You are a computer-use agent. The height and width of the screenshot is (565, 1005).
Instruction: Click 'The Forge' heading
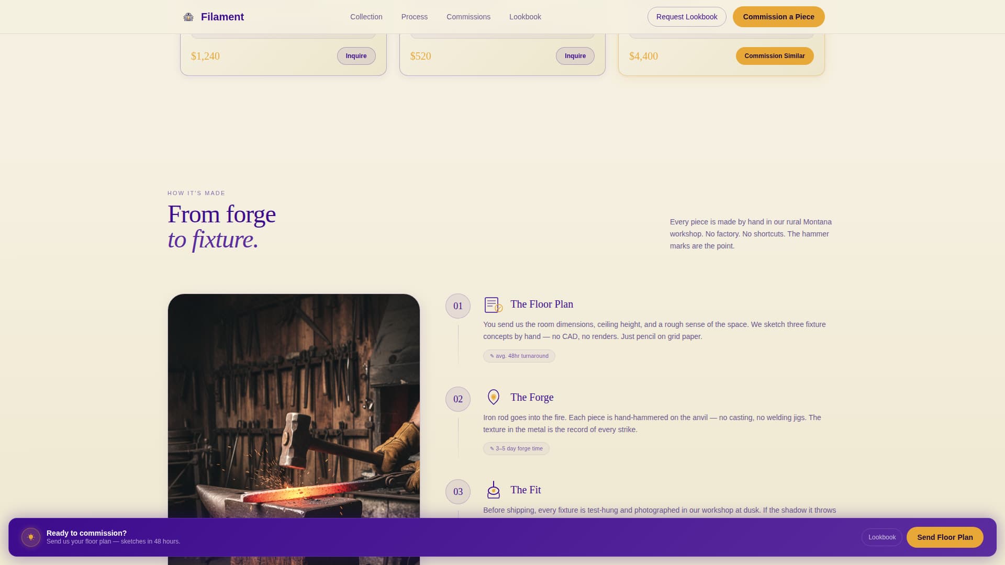(531, 397)
